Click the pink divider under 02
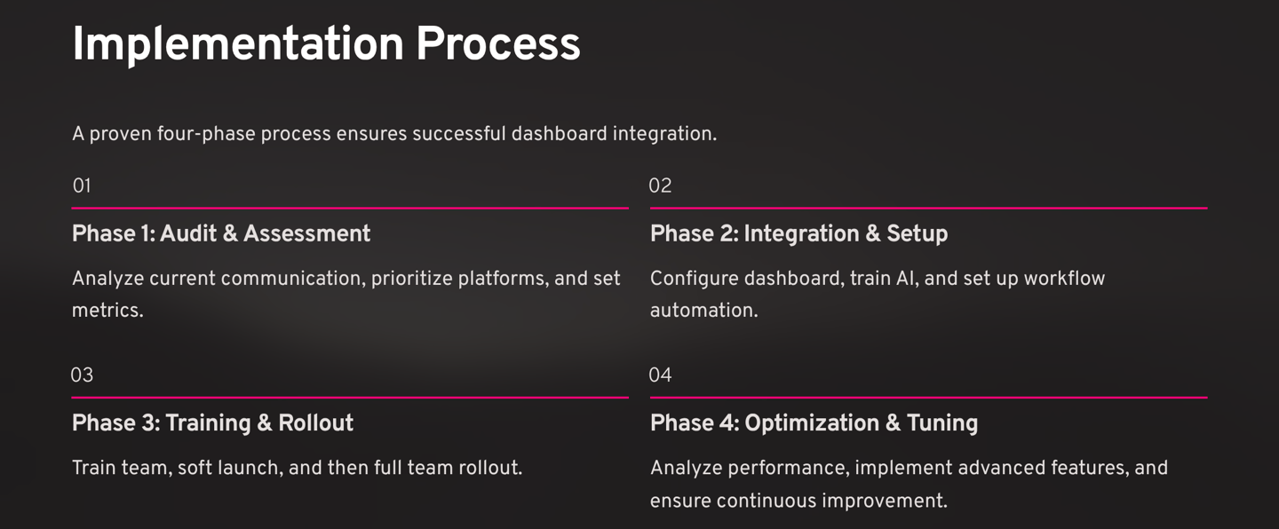 click(928, 208)
